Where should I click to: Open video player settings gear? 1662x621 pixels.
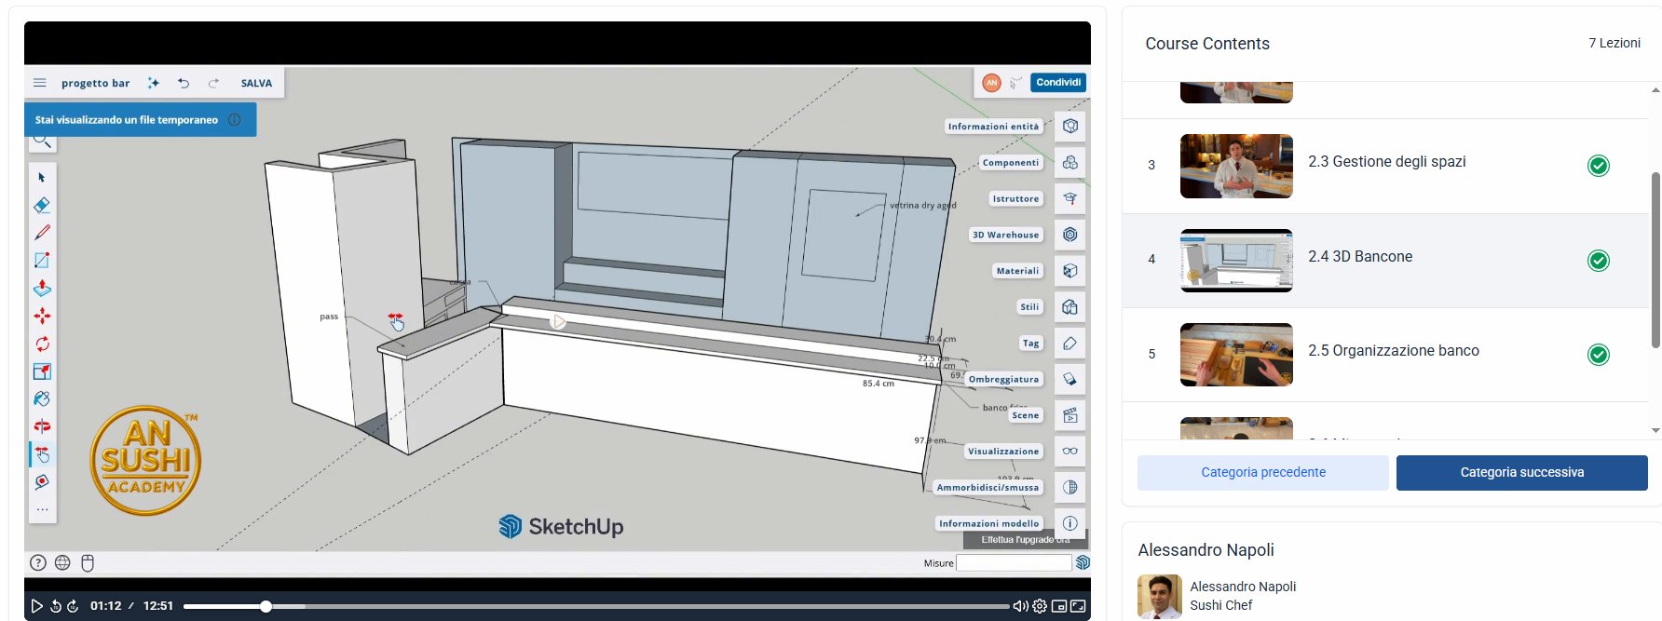[x=1040, y=606]
